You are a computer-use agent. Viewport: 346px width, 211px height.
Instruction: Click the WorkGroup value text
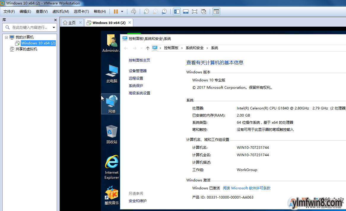click(x=247, y=170)
